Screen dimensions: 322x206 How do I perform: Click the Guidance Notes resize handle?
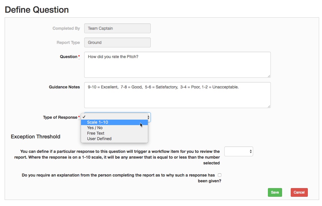(x=269, y=106)
